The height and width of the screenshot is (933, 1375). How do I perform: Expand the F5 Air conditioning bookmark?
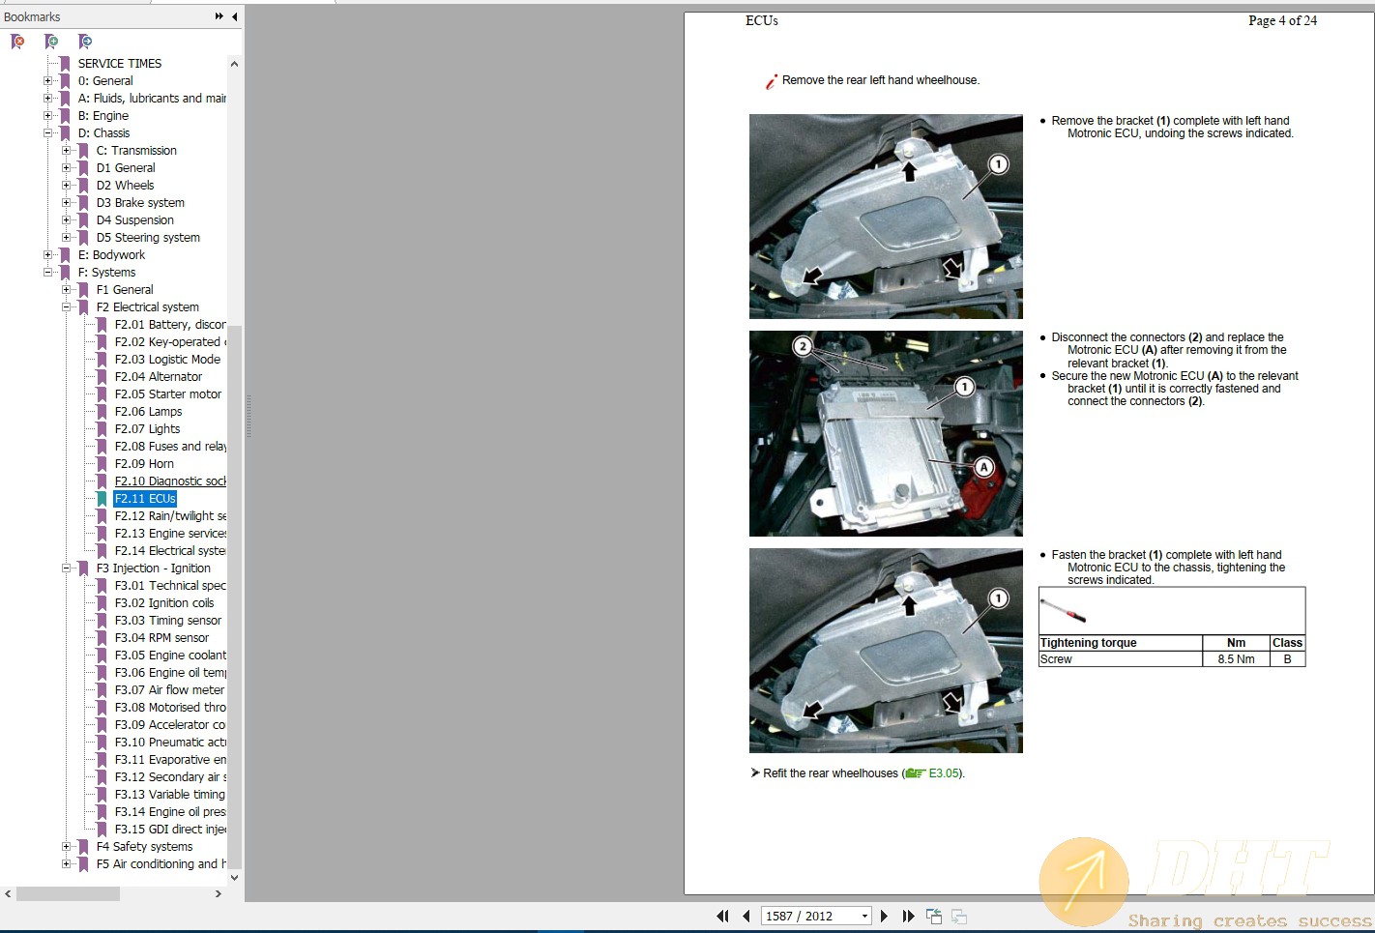[x=66, y=864]
